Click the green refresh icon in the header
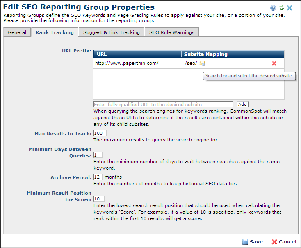The width and height of the screenshot is (301, 248). (281, 8)
